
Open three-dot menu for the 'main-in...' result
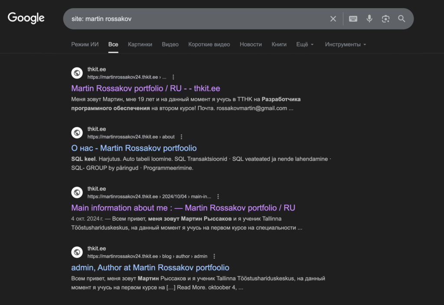218,197
